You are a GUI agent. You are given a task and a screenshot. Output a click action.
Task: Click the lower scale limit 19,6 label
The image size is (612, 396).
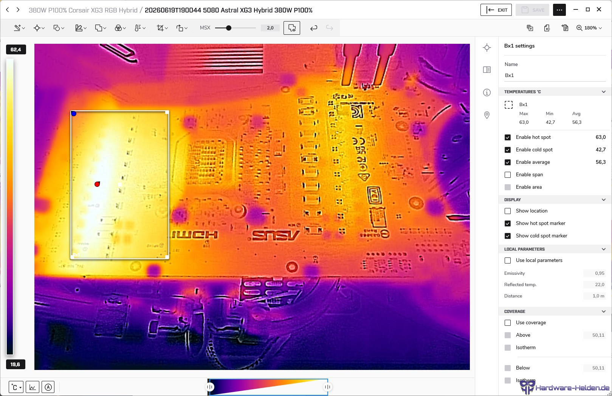pyautogui.click(x=15, y=364)
